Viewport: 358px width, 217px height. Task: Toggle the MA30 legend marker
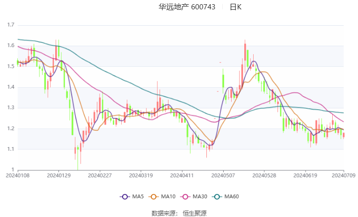point(185,197)
